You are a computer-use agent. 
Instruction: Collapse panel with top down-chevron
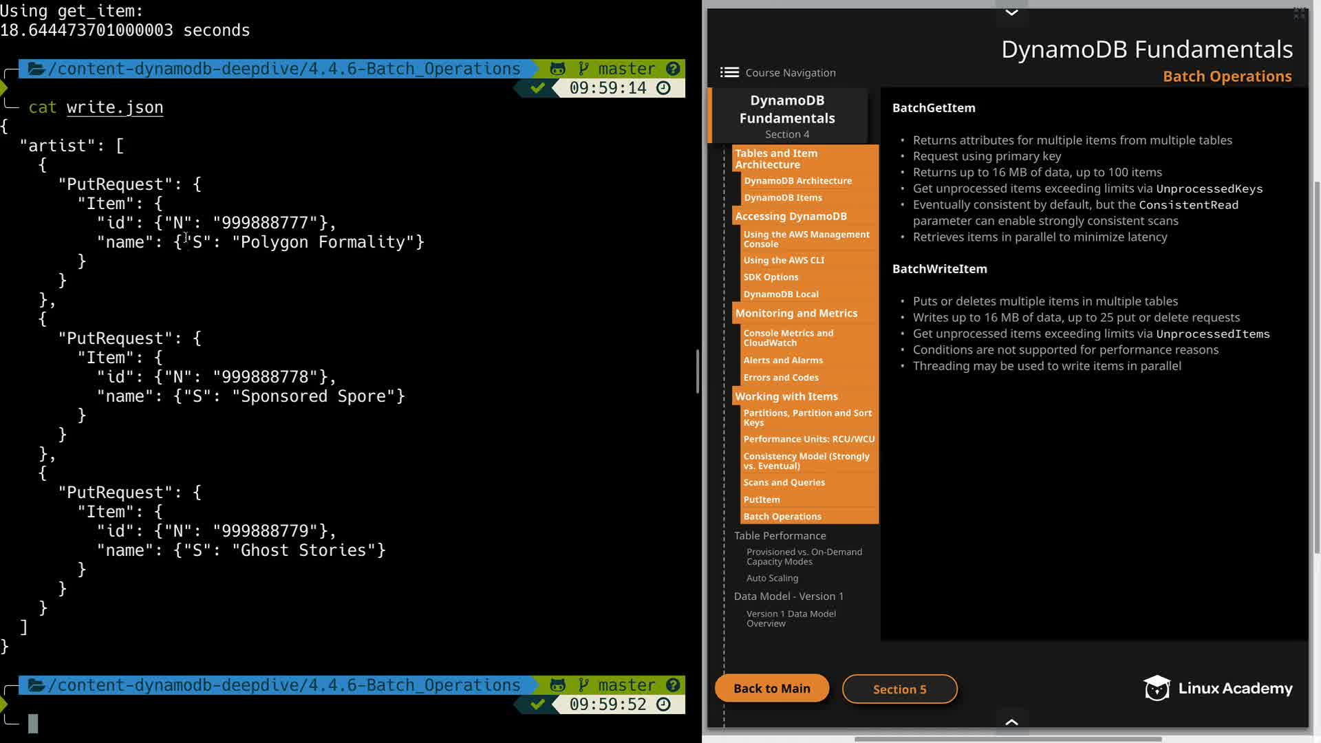pos(1011,12)
